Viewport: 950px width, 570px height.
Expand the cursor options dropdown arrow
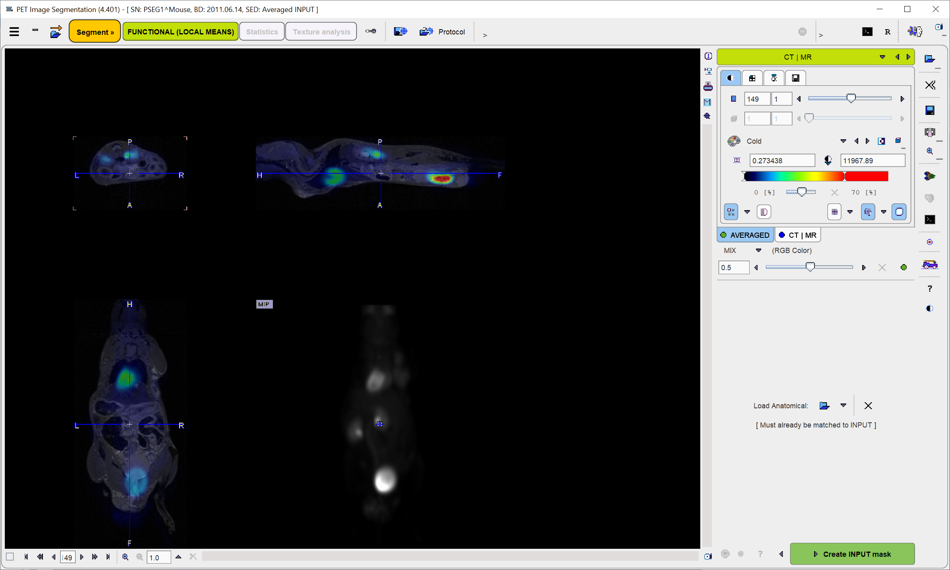tap(883, 212)
